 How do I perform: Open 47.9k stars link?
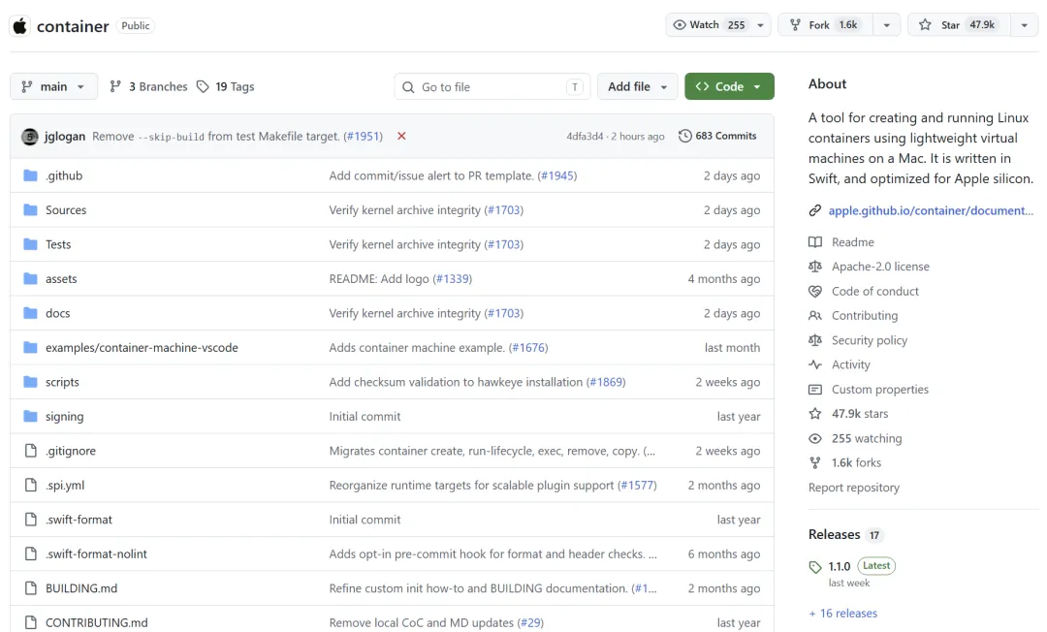pos(860,414)
